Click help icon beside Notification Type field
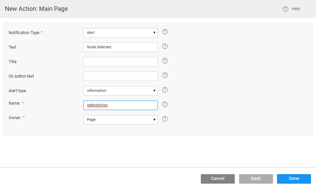The width and height of the screenshot is (316, 189). (165, 32)
